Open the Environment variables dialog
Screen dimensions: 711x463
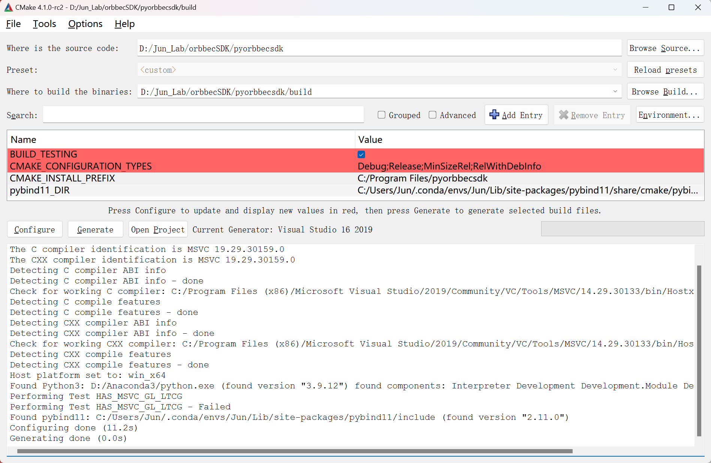click(x=669, y=115)
